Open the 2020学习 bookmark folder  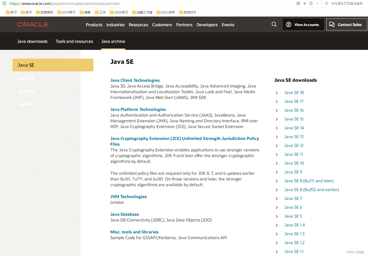pos(119,12)
